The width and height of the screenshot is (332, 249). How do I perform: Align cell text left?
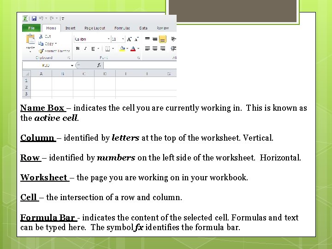(x=148, y=48)
